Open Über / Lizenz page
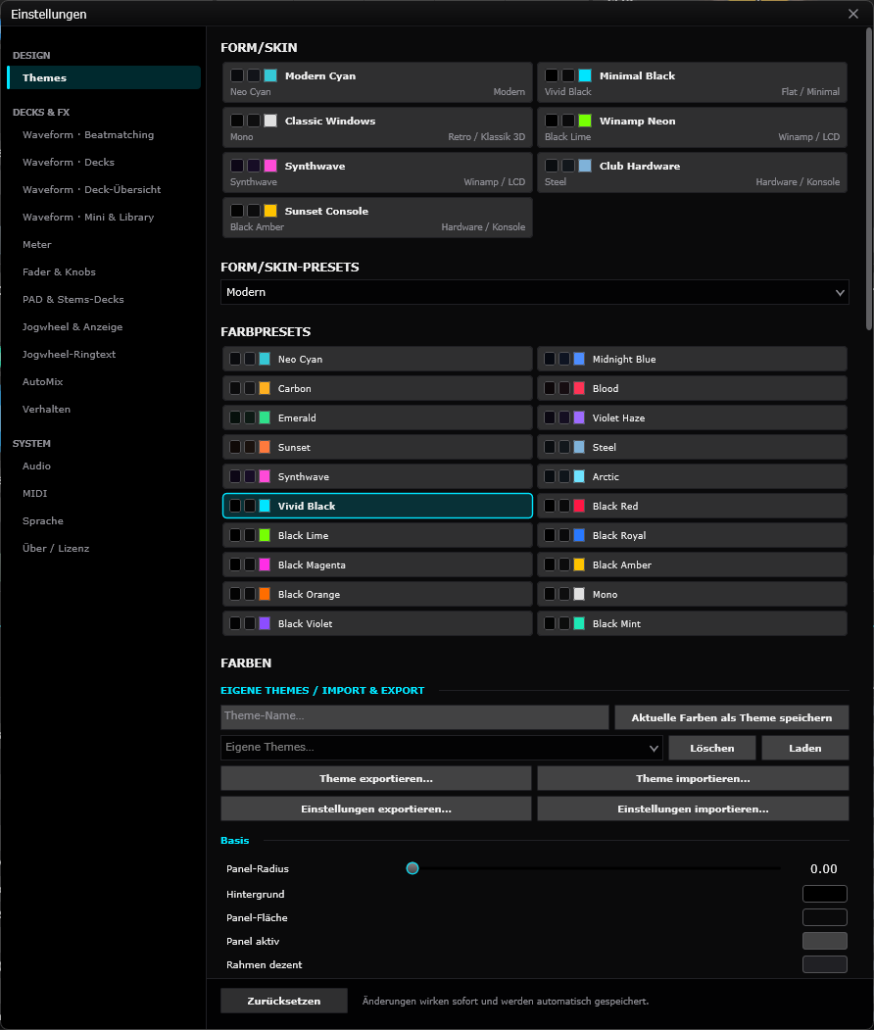The height and width of the screenshot is (1030, 874). pyautogui.click(x=104, y=549)
